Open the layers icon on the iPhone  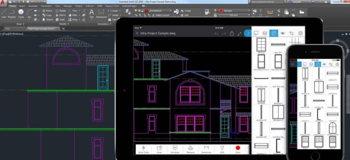point(311,64)
